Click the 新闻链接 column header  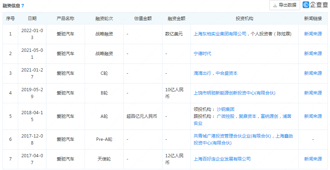[313, 19]
